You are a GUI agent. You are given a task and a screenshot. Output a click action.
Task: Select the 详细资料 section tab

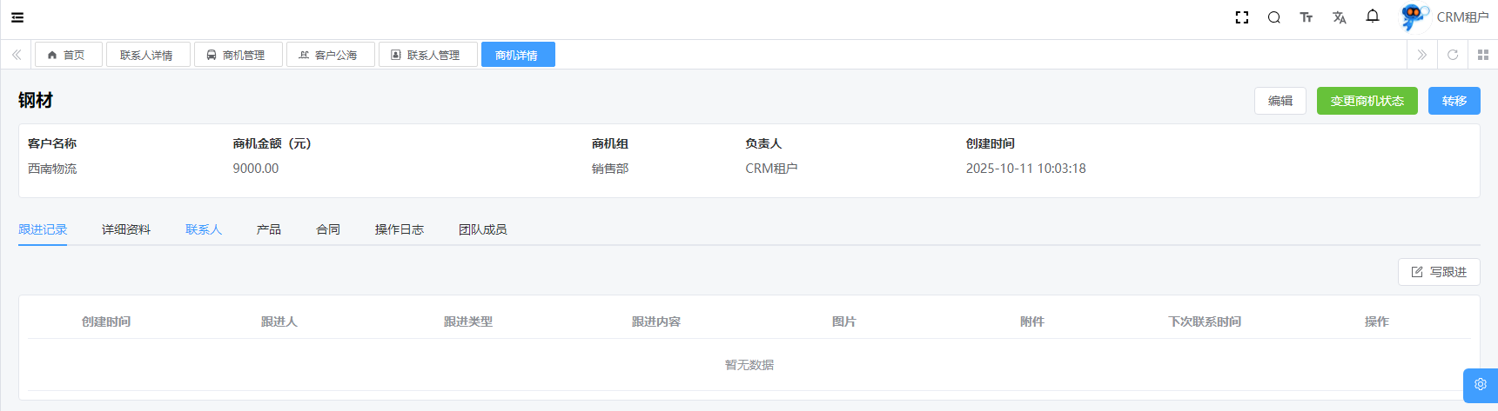pos(126,229)
